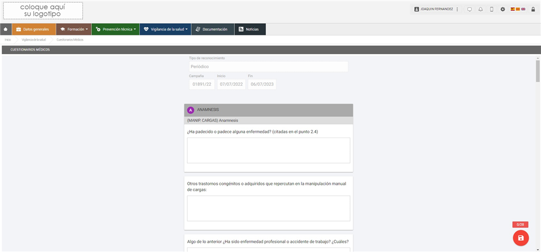
Task: Click the red floating save button
Action: 520,238
